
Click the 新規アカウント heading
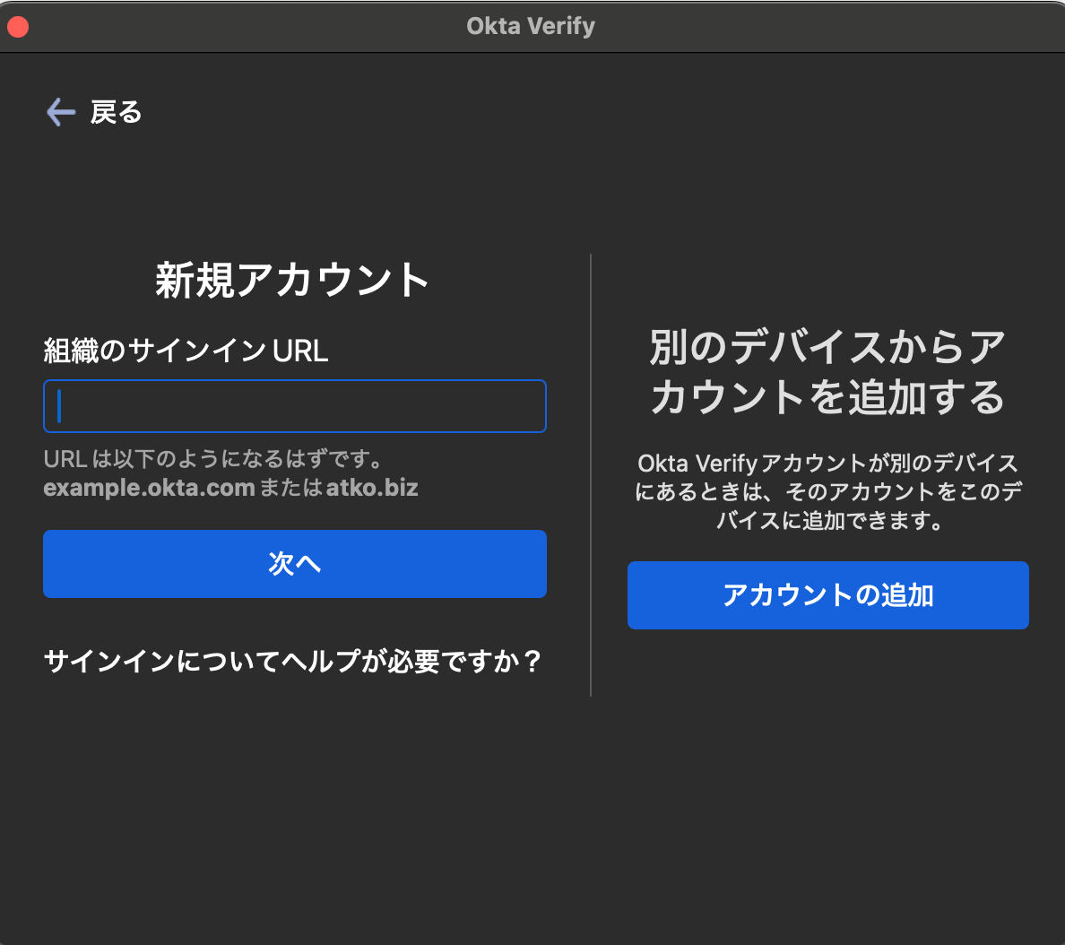click(292, 280)
